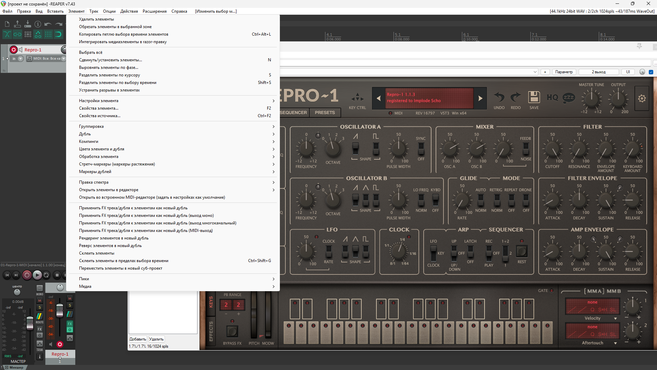Toggle transport repeat loop button

(46, 275)
